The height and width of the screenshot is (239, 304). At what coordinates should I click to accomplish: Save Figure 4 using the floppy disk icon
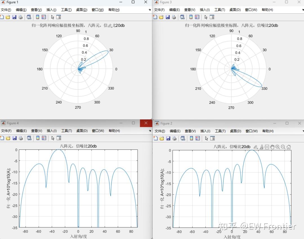coord(15,138)
